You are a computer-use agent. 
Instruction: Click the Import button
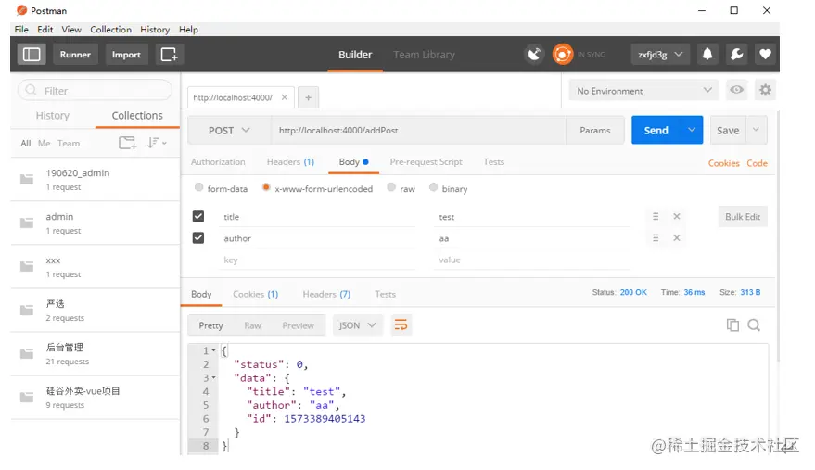[x=126, y=54]
